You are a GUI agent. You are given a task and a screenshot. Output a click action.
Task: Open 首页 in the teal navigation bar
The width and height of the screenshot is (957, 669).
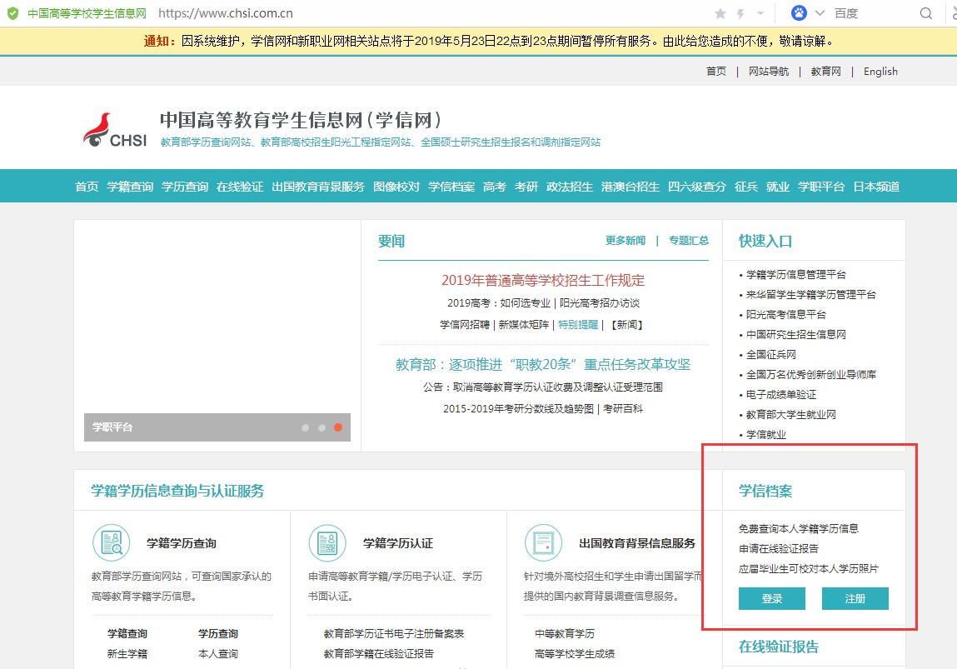pos(87,187)
